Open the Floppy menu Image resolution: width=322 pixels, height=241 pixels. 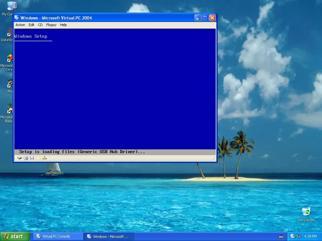[51, 25]
